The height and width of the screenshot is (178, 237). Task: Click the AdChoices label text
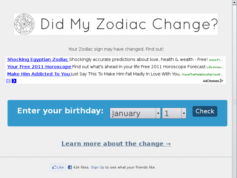[x=211, y=81]
